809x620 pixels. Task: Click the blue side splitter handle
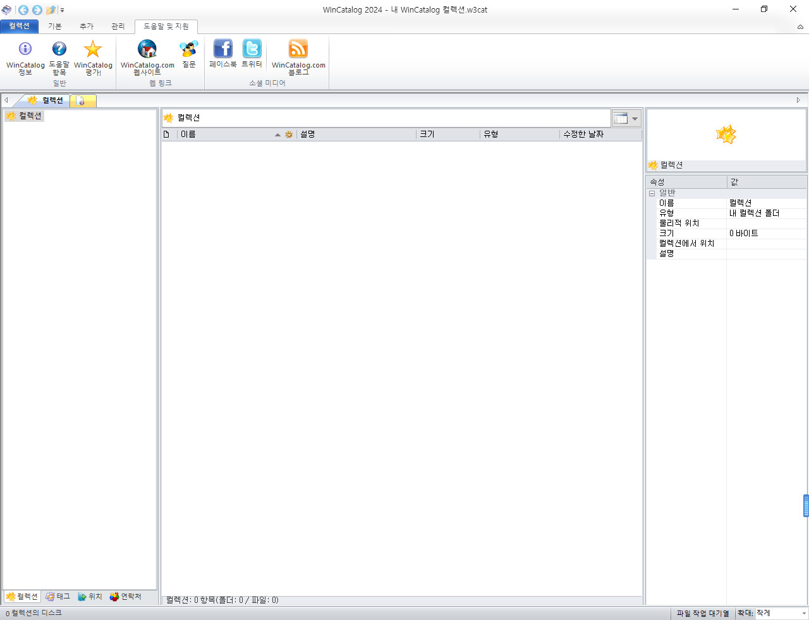[806, 506]
